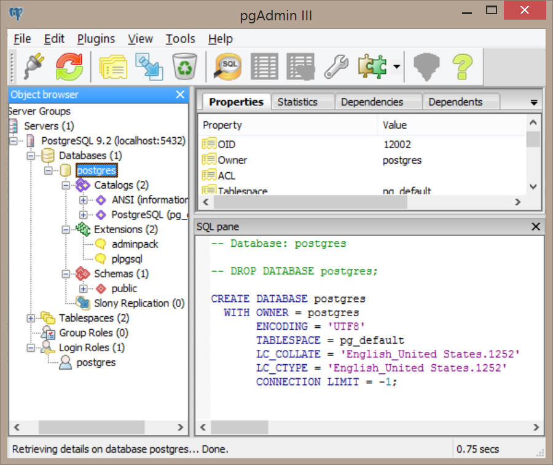Switch to the Dependencies tab

pyautogui.click(x=378, y=102)
